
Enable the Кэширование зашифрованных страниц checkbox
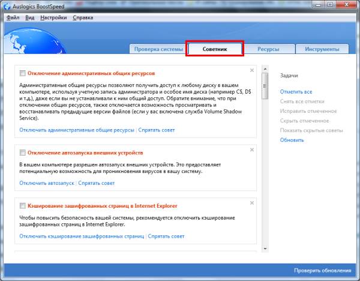[23, 206]
